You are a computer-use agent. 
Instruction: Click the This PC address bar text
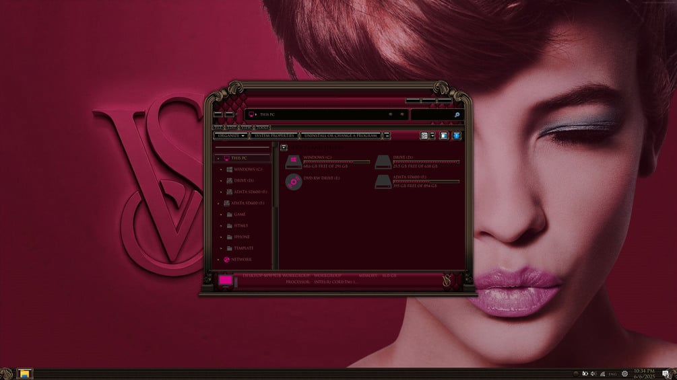point(267,114)
